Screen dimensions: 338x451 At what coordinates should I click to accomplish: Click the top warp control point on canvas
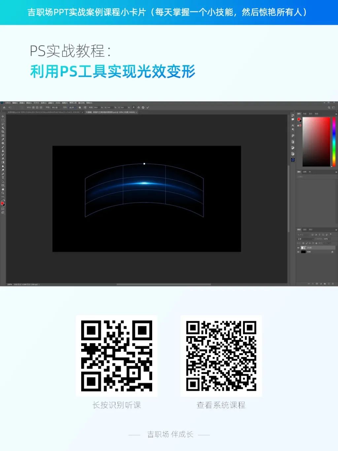pos(144,164)
